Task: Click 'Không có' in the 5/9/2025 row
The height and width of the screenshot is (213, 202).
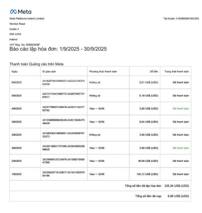Action: 95,96
